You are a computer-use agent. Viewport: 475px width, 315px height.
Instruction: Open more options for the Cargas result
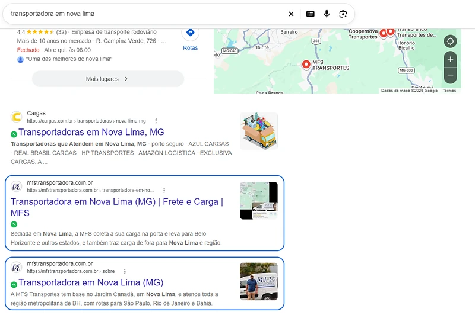click(156, 121)
